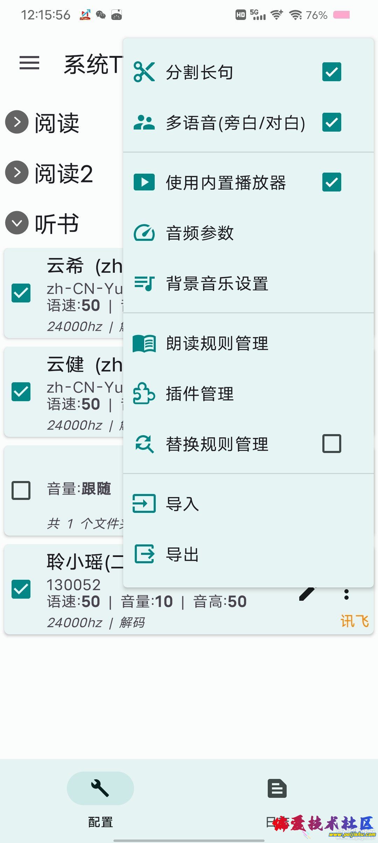Select 多语音(旁白/对白) menu entry
The height and width of the screenshot is (843, 378).
[x=235, y=123]
